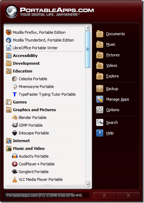This screenshot has width=144, height=203.
Task: Start Backup from the side menu
Action: [x=112, y=89]
